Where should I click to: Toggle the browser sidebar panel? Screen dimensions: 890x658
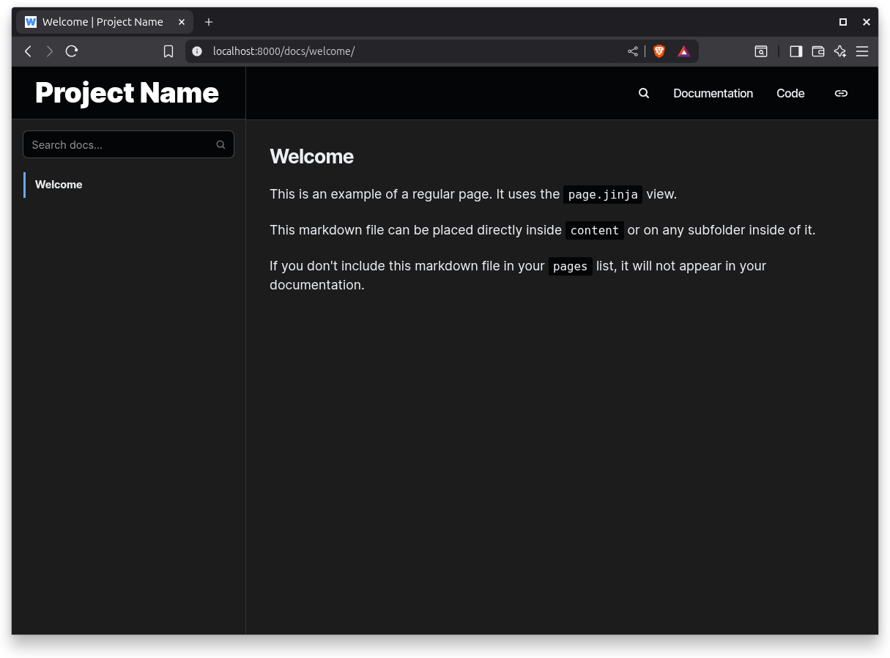[796, 51]
